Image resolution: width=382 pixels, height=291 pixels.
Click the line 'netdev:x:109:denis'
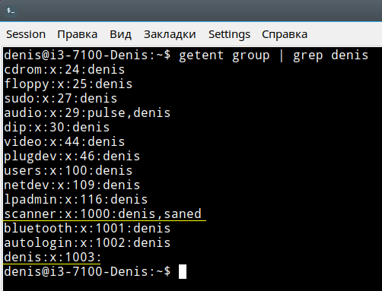click(72, 185)
